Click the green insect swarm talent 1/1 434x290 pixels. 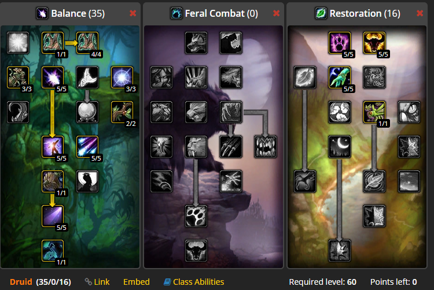coord(374,112)
